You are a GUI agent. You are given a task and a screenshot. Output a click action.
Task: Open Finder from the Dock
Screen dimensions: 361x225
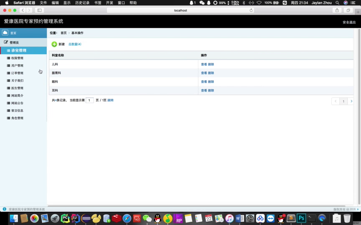click(14, 218)
